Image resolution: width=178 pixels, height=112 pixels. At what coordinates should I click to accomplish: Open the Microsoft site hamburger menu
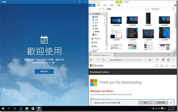[167, 66]
